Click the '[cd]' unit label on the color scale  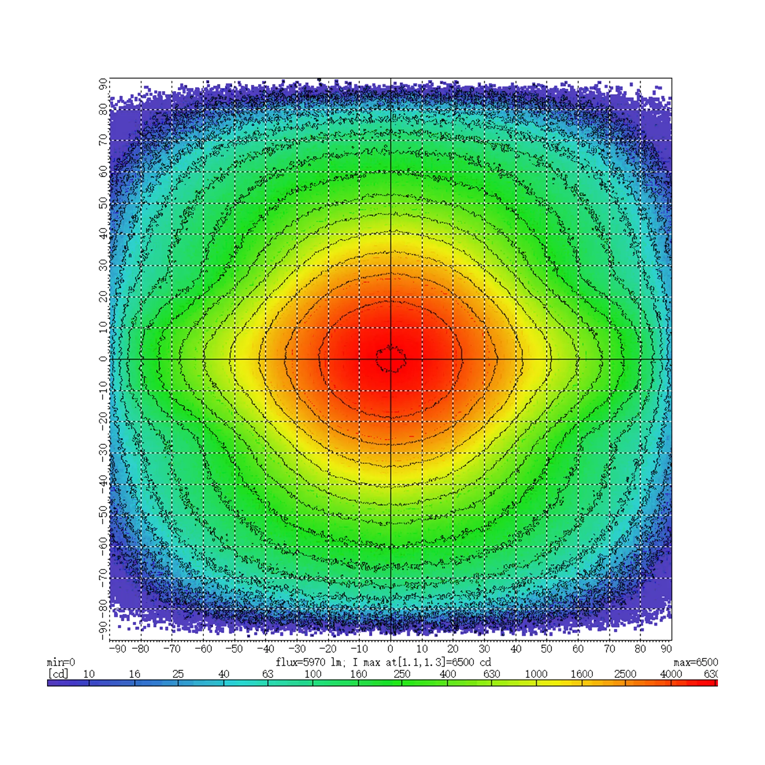(58, 674)
